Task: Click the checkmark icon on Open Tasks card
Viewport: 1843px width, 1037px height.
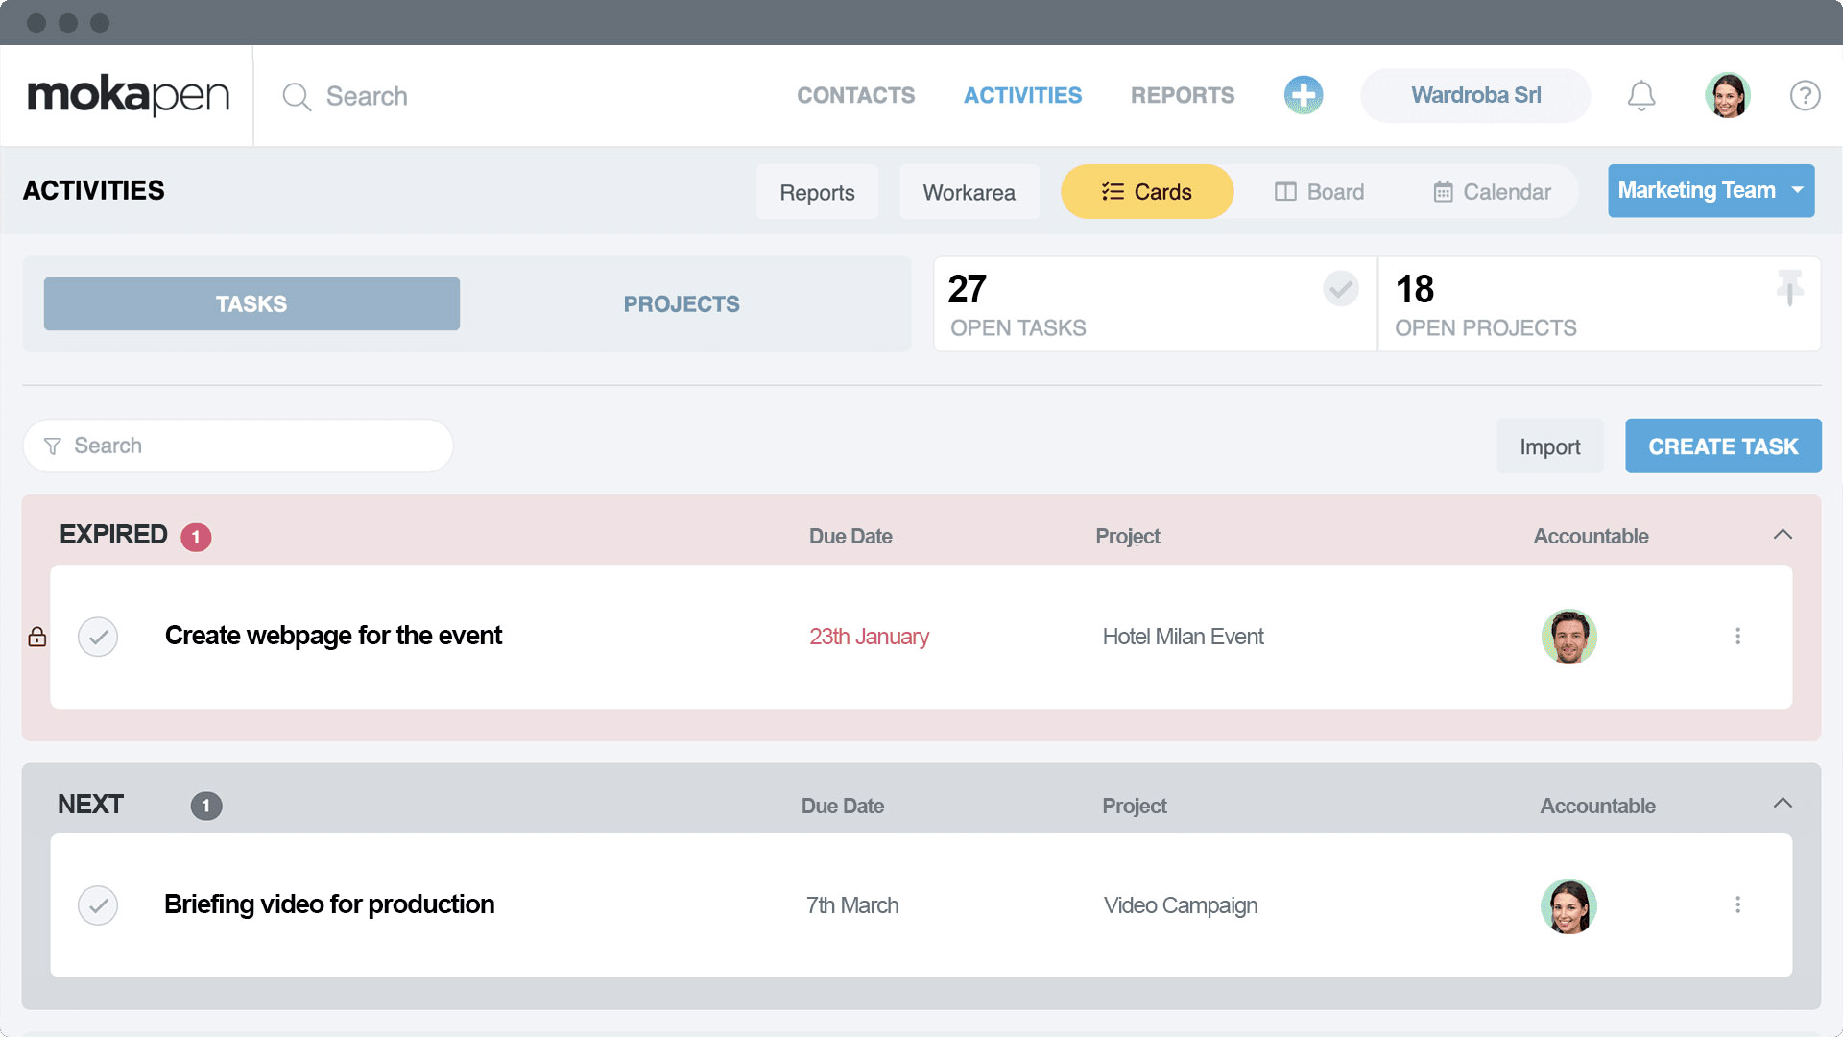Action: [1341, 289]
